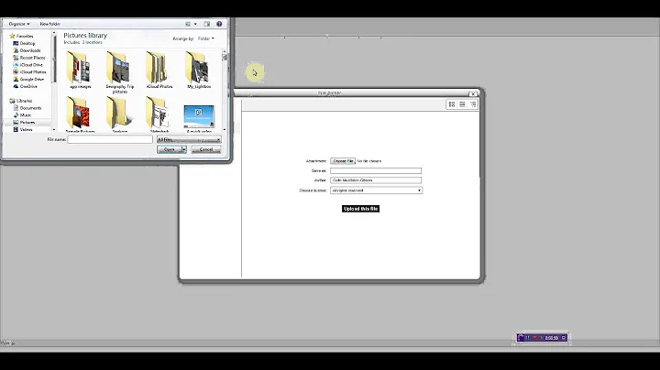Screen dimensions: 660x370
Task: Click the Author text field
Action: point(376,180)
